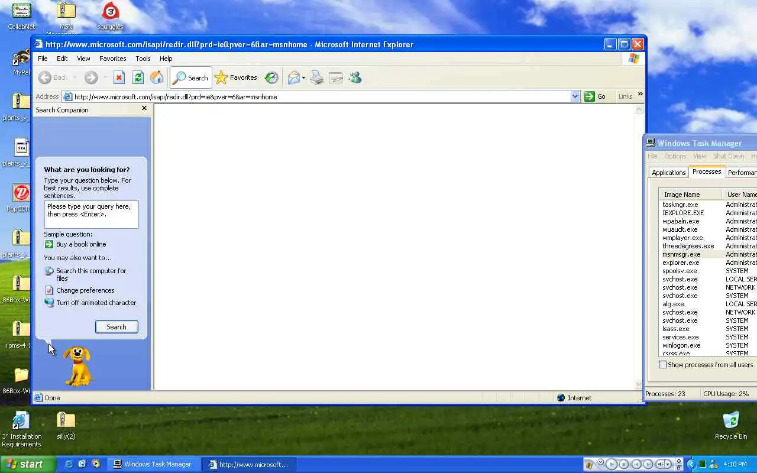
Task: Click the Windows flag logo in IE
Action: 633,59
